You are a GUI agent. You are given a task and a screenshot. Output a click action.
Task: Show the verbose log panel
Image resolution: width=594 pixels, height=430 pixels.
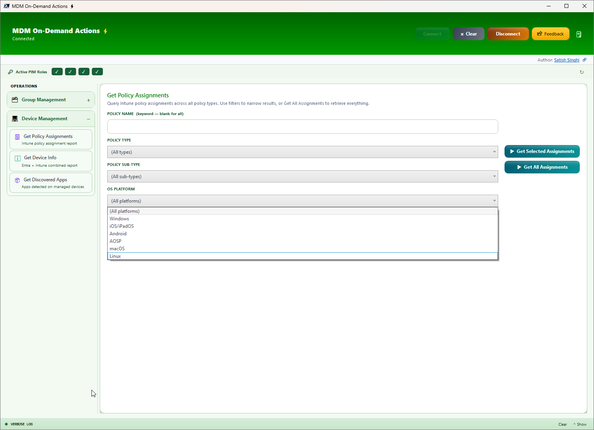(x=580, y=424)
